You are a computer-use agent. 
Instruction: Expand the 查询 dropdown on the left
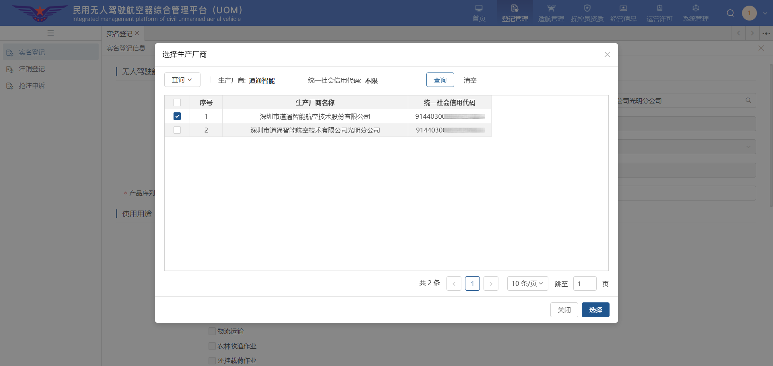tap(182, 80)
